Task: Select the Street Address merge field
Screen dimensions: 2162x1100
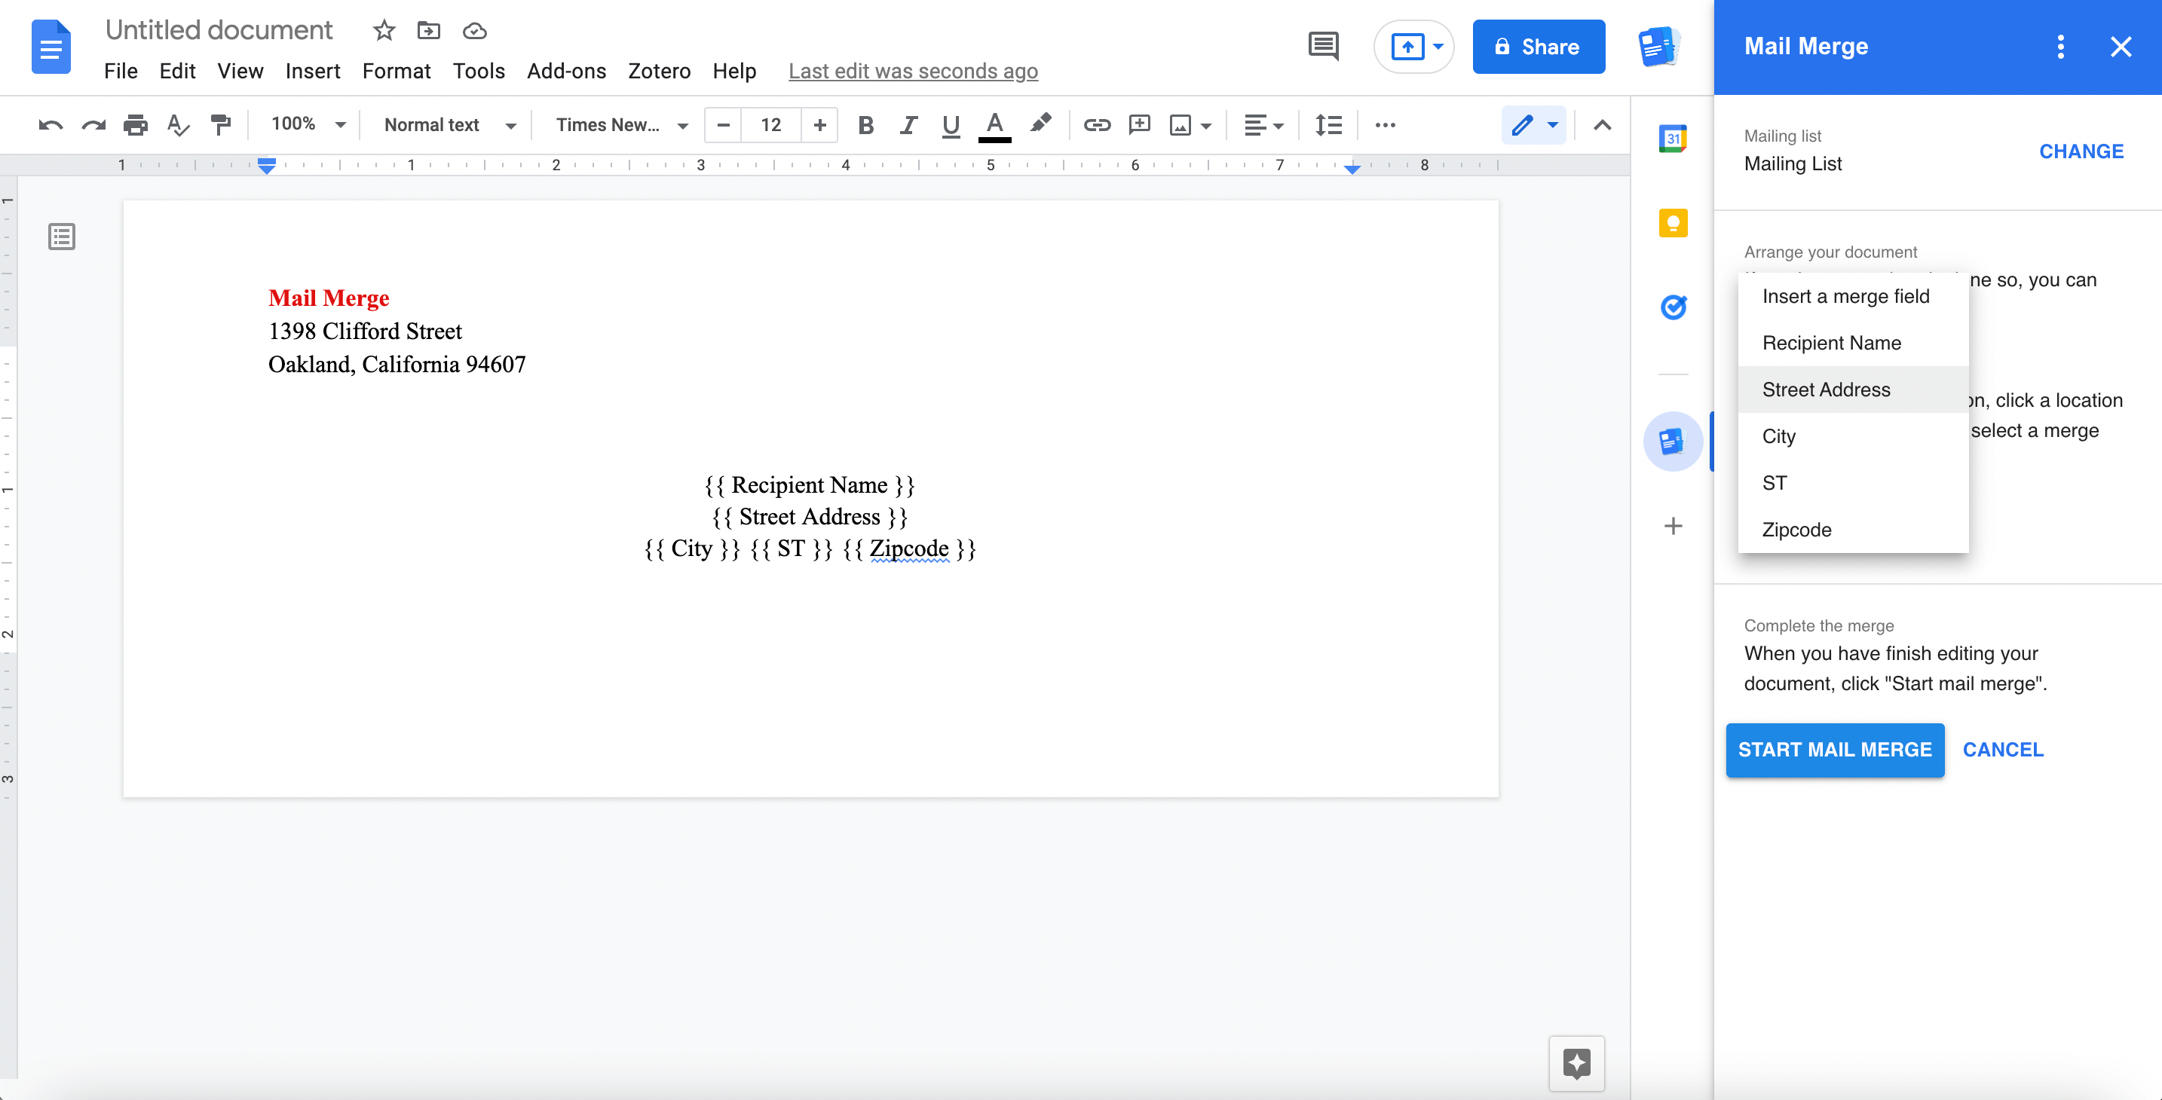Action: (1827, 389)
